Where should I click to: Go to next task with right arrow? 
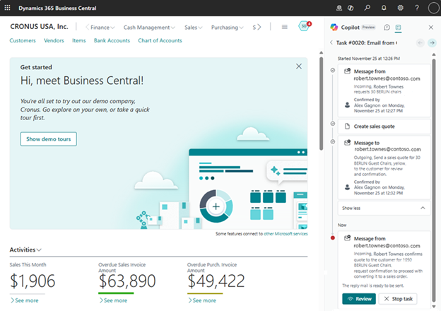[x=432, y=43]
